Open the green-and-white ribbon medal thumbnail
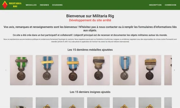180x108 pixels. [x=21, y=70]
